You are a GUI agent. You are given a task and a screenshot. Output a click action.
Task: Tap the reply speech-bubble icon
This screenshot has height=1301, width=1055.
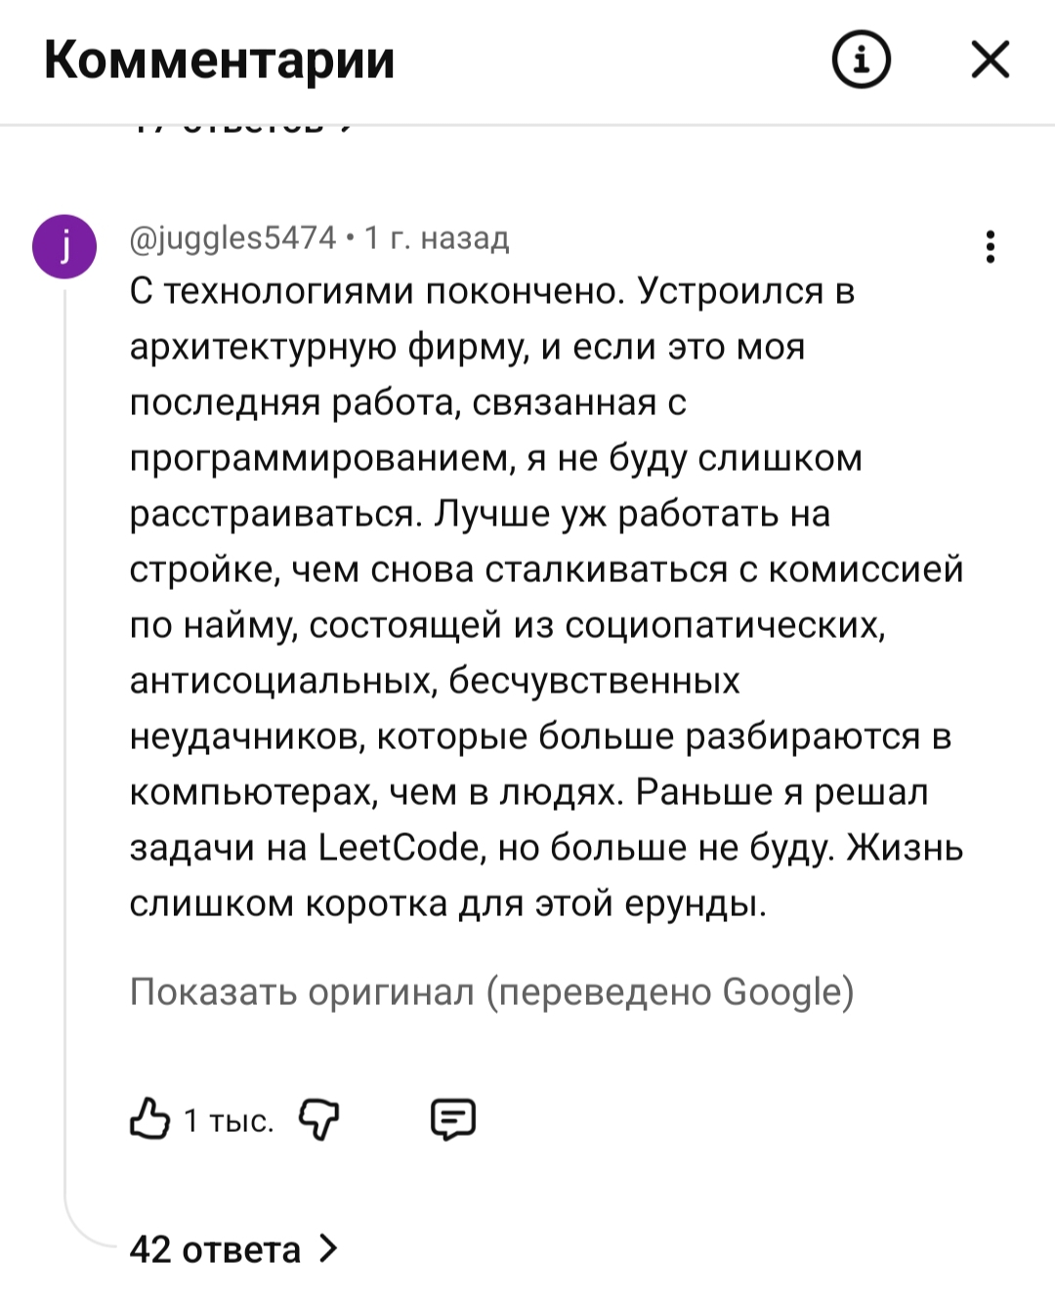pos(453,1118)
